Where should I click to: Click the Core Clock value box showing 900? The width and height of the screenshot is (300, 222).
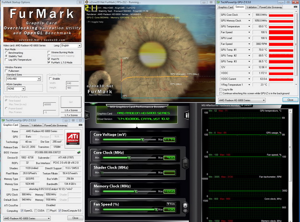[x=170, y=158]
